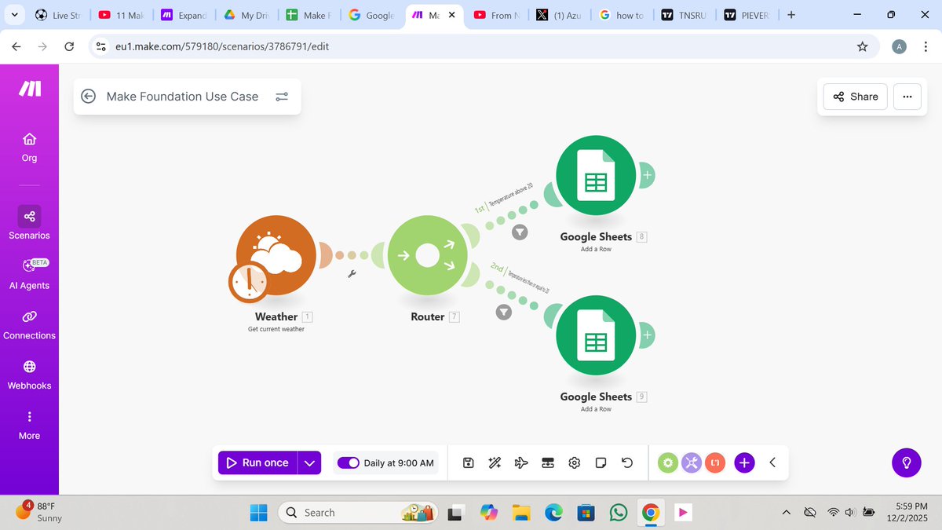Switch to the My Drive browser tab
Viewport: 942px width, 530px height.
[x=245, y=15]
